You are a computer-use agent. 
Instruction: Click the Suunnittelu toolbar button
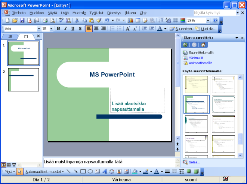[x=182, y=29]
